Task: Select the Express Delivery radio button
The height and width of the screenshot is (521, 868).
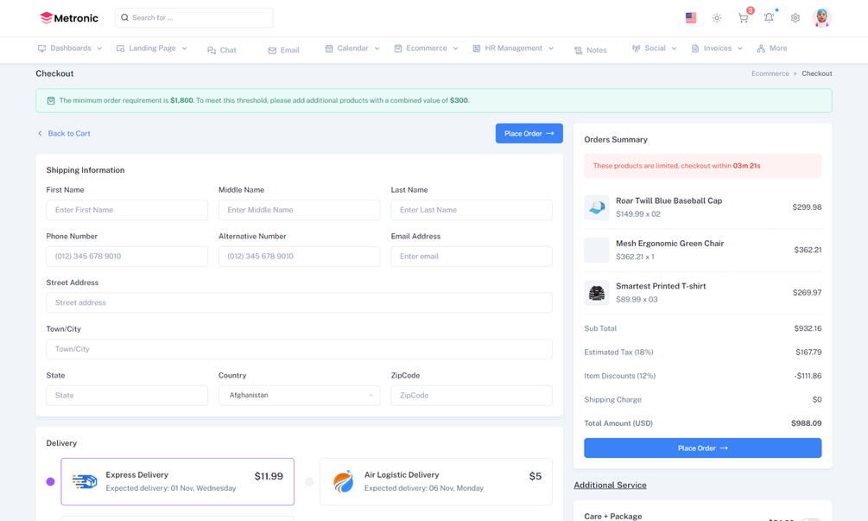Action: pyautogui.click(x=50, y=482)
